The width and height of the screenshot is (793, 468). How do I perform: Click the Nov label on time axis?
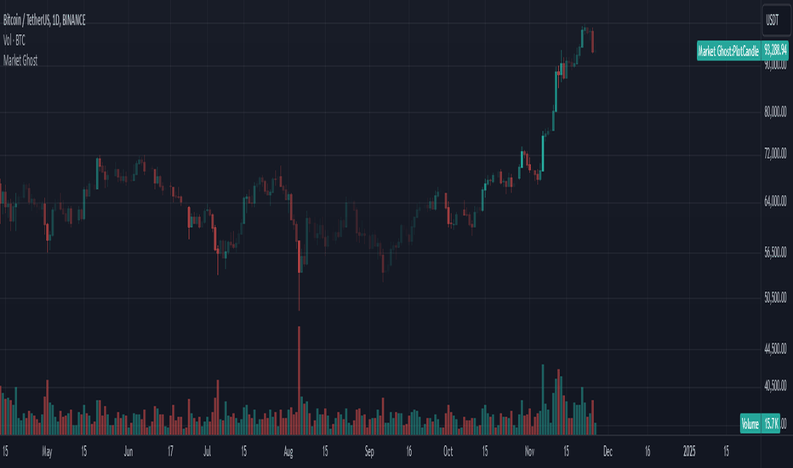(x=529, y=451)
